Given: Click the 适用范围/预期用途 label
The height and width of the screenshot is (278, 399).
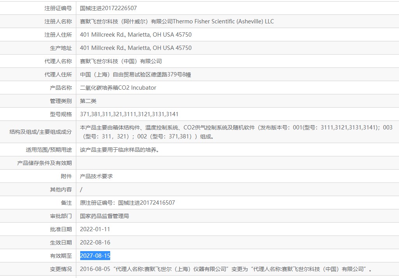Looking at the screenshot, I should (49, 150).
